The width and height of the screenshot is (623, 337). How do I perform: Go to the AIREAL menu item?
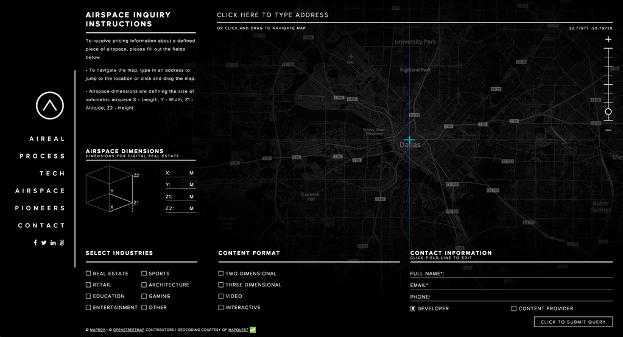[x=47, y=139]
